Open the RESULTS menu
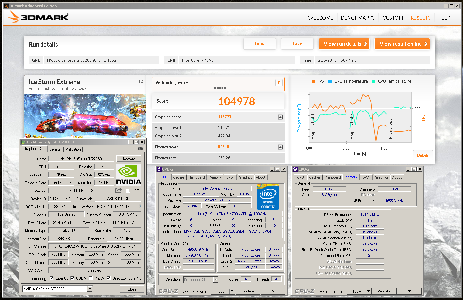The width and height of the screenshot is (463, 300). (x=421, y=18)
